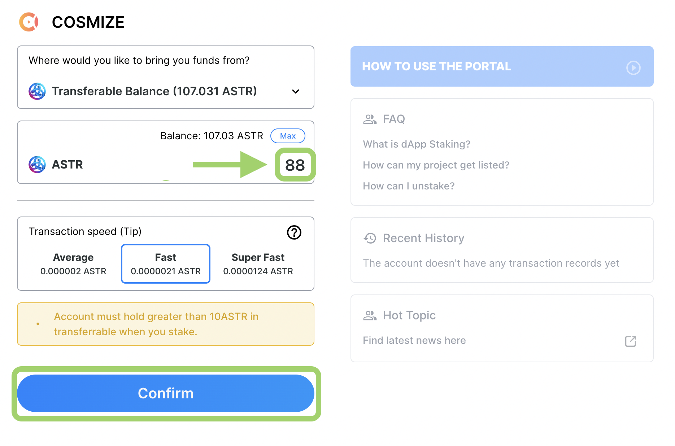Select Average transaction speed option
The height and width of the screenshot is (446, 675).
pyautogui.click(x=73, y=264)
